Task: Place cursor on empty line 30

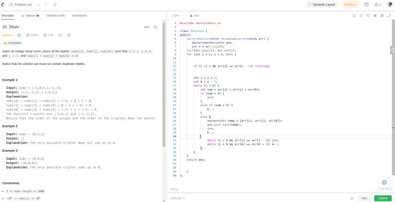Action: coord(285,136)
